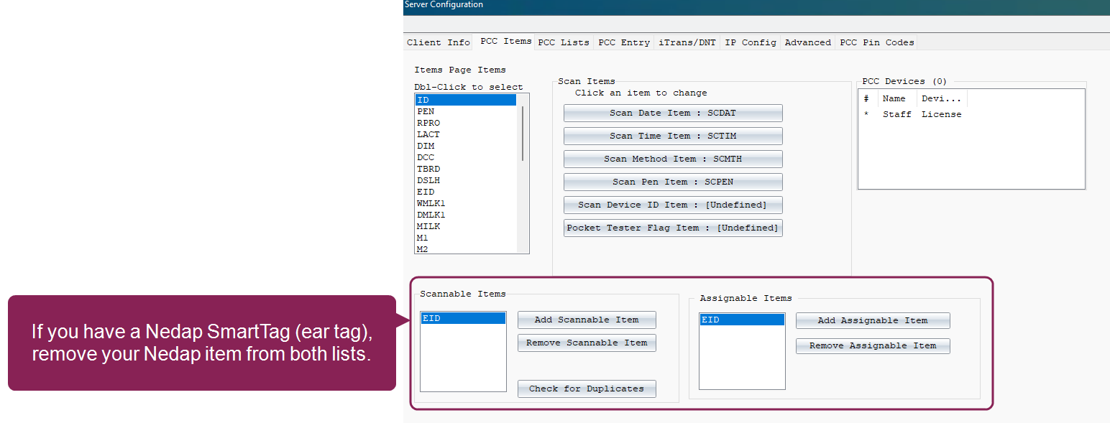Select EID in the Assignable Items list
The image size is (1110, 423).
click(741, 320)
